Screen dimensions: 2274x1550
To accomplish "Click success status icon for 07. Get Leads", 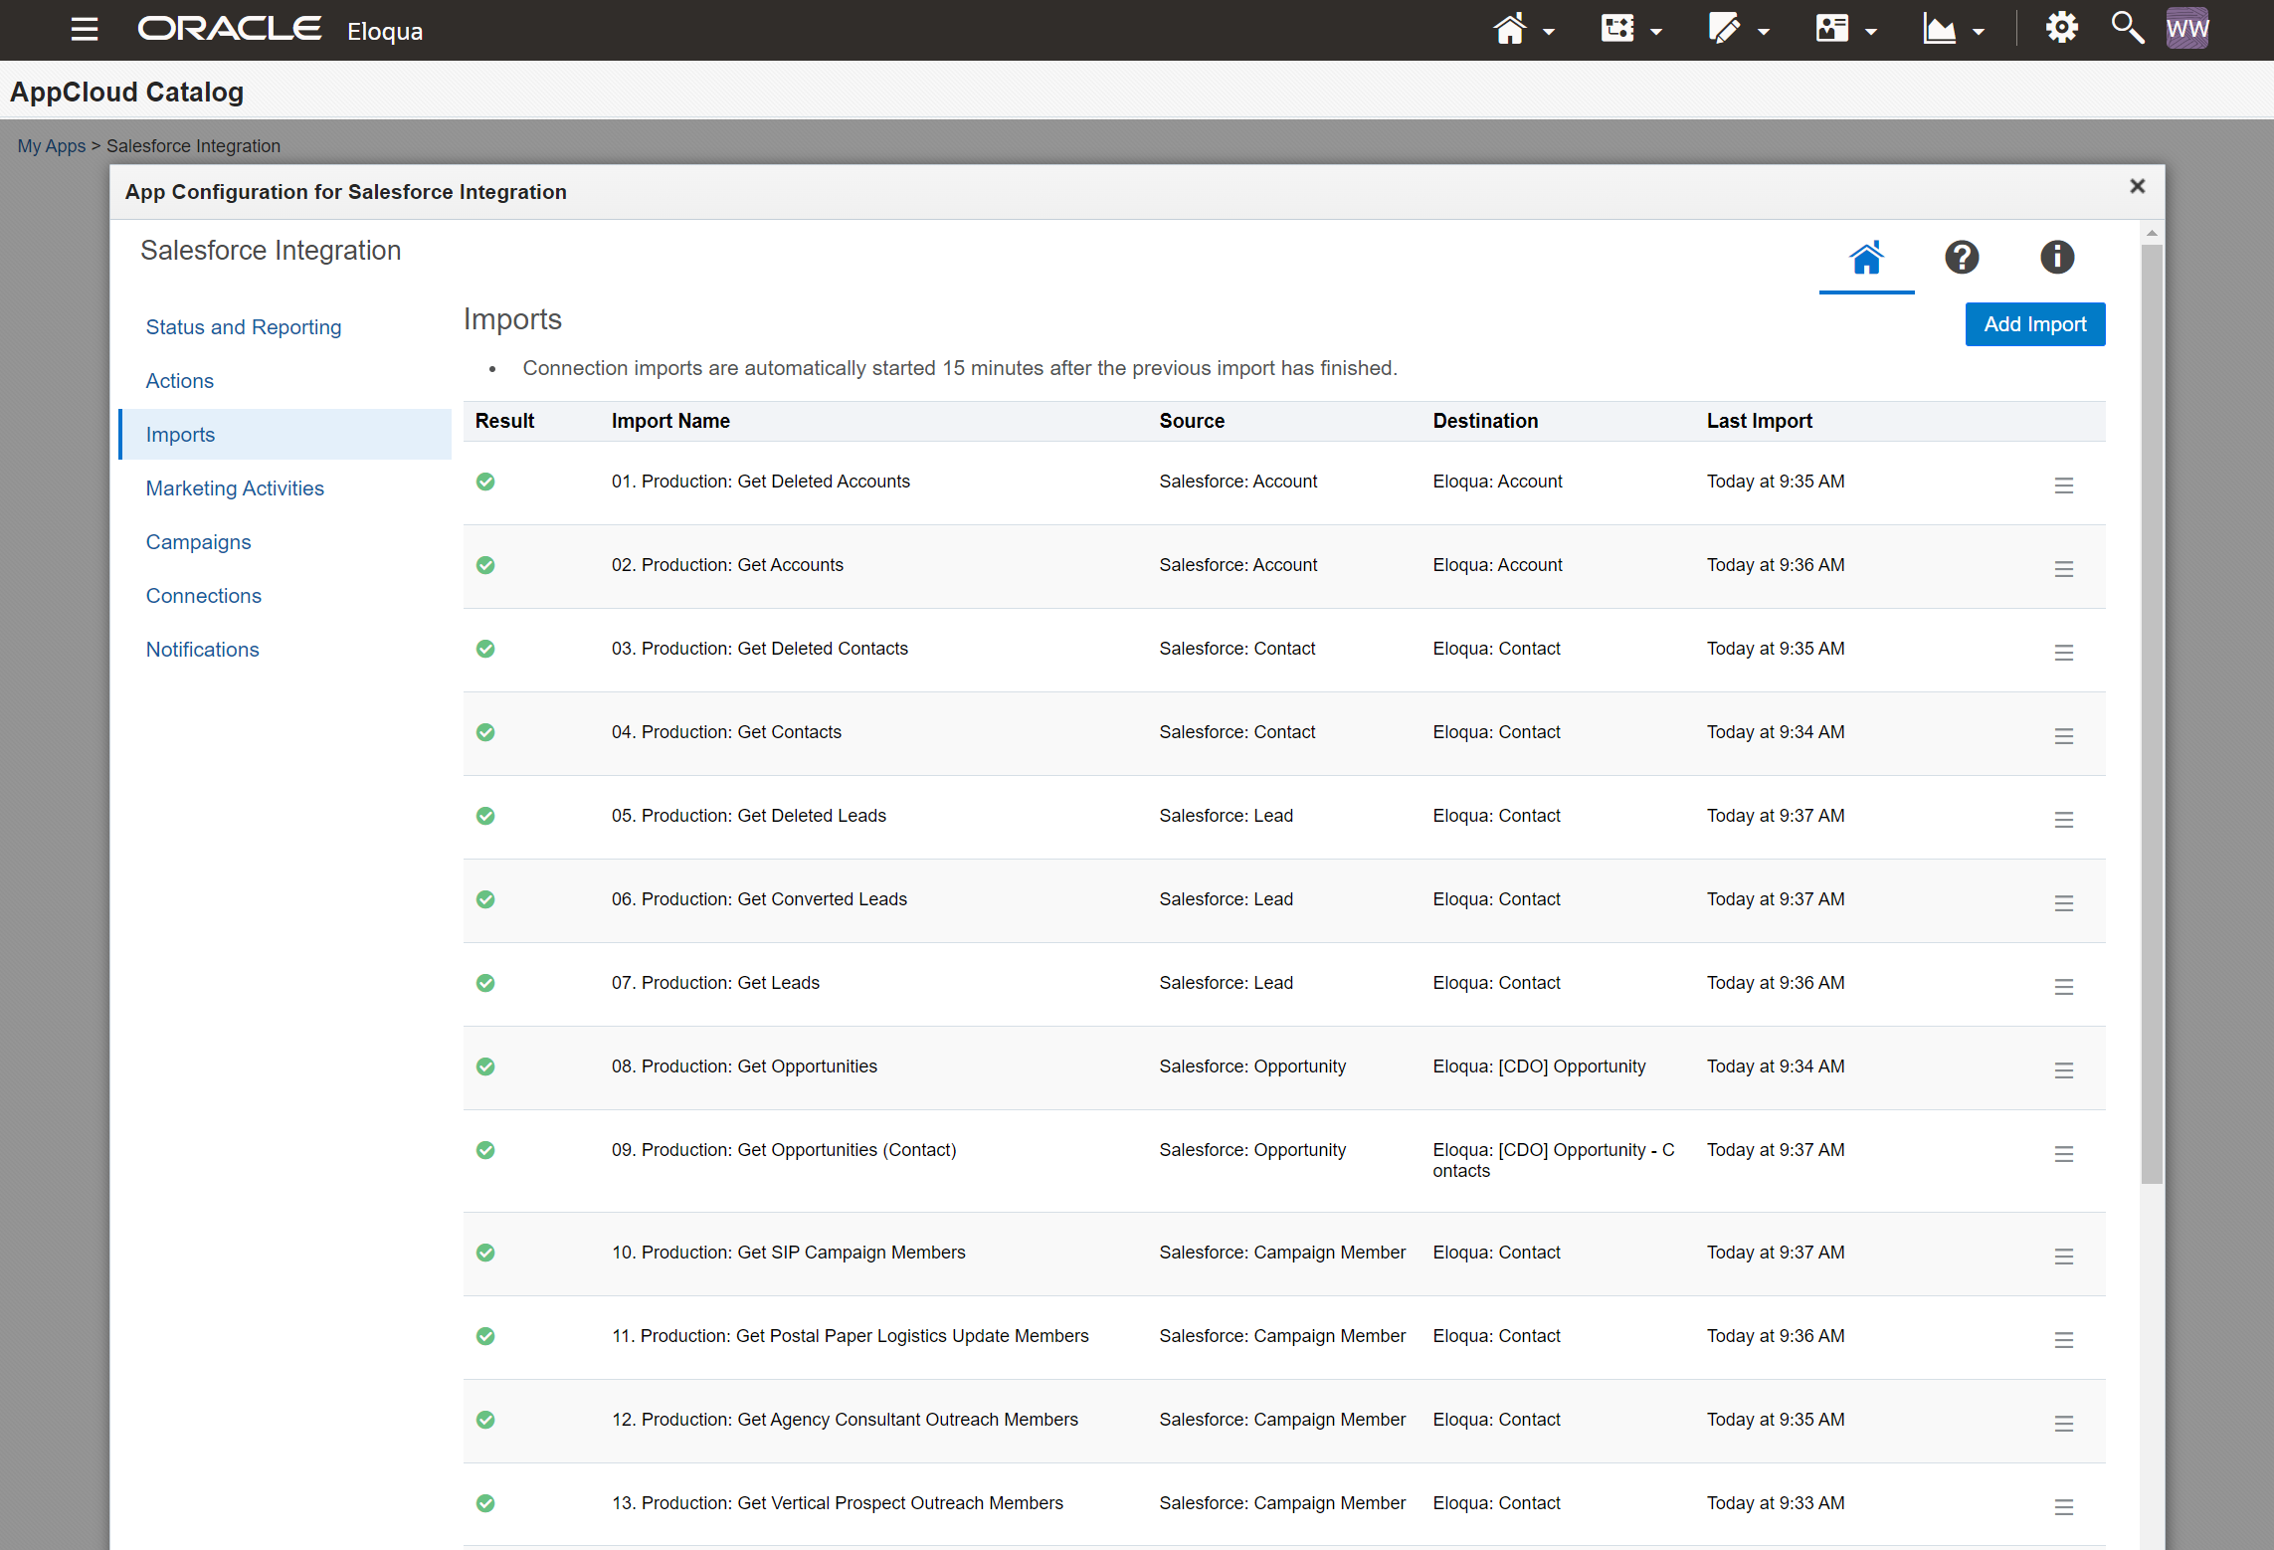I will (485, 983).
